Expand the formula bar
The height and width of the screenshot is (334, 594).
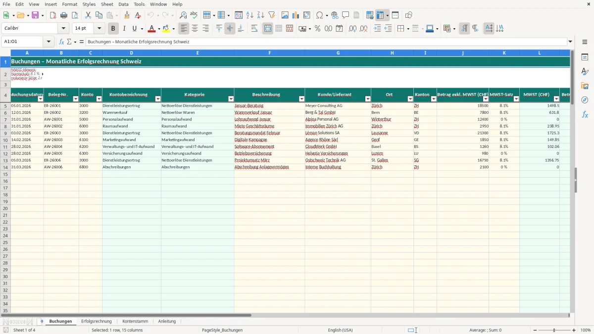(570, 42)
